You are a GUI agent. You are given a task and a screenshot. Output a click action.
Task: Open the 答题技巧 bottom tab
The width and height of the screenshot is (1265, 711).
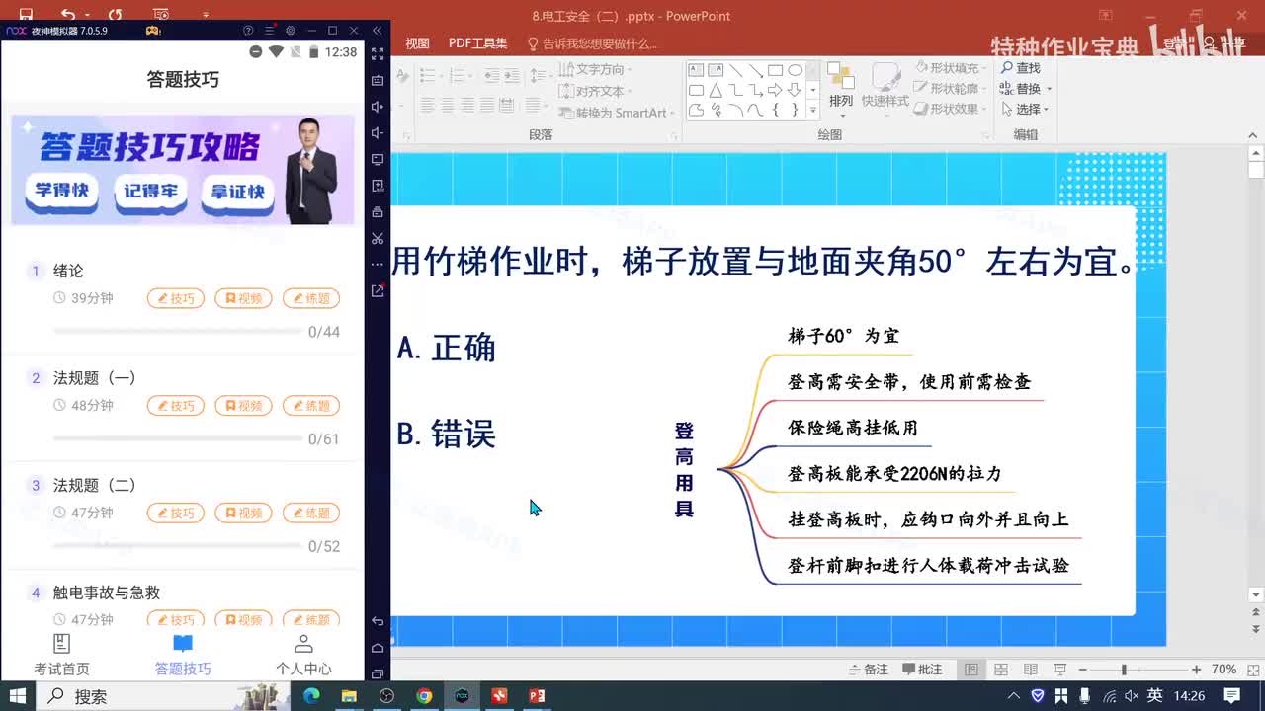pos(183,656)
